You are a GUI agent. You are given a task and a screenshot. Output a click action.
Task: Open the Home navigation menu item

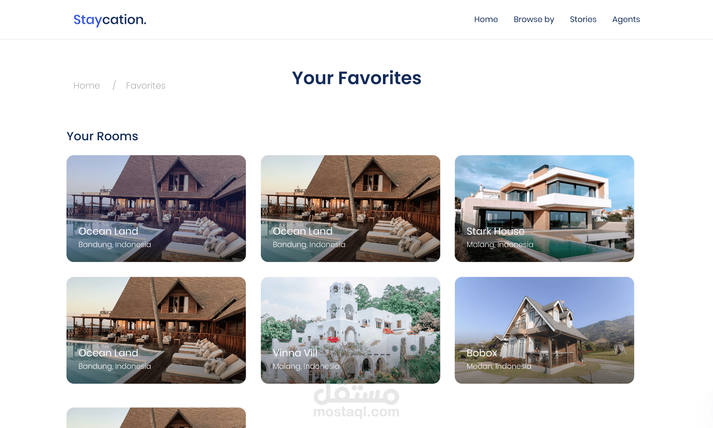click(x=486, y=19)
